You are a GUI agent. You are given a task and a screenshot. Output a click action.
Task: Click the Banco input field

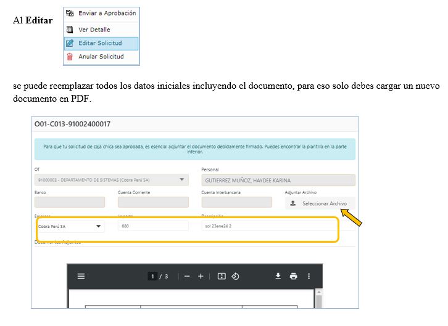[70, 202]
